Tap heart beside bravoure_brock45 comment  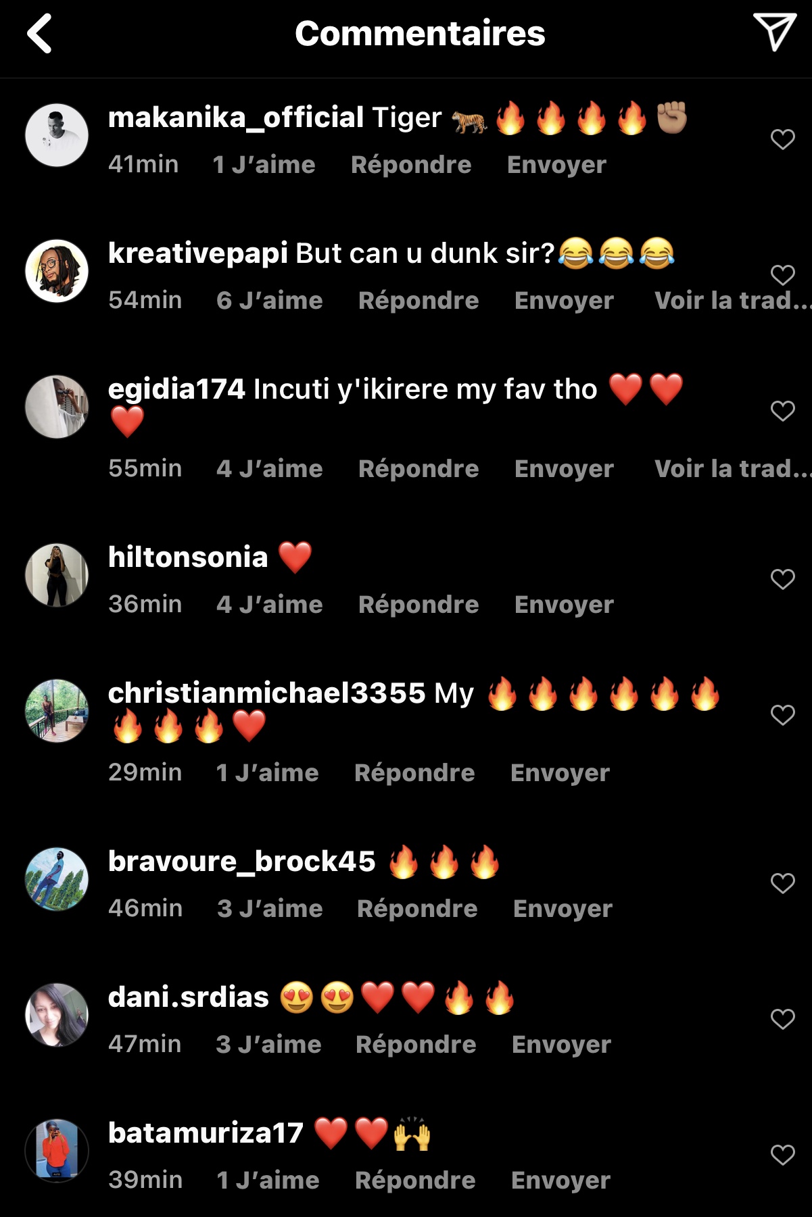[x=782, y=883]
